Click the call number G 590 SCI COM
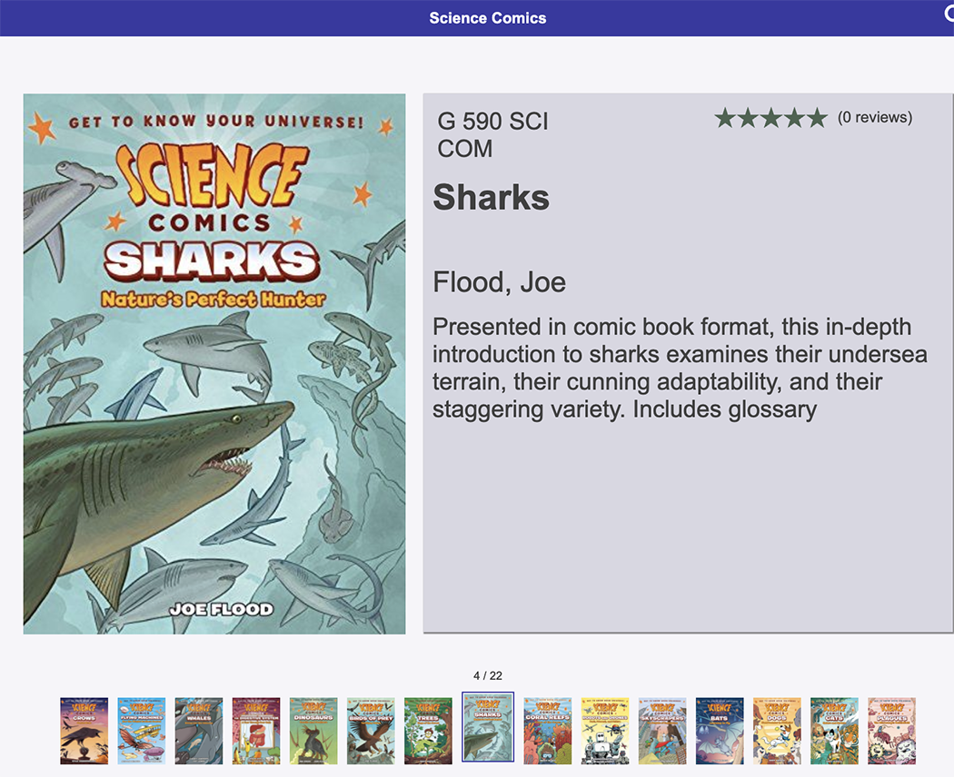Viewport: 954px width, 777px height. tap(492, 135)
